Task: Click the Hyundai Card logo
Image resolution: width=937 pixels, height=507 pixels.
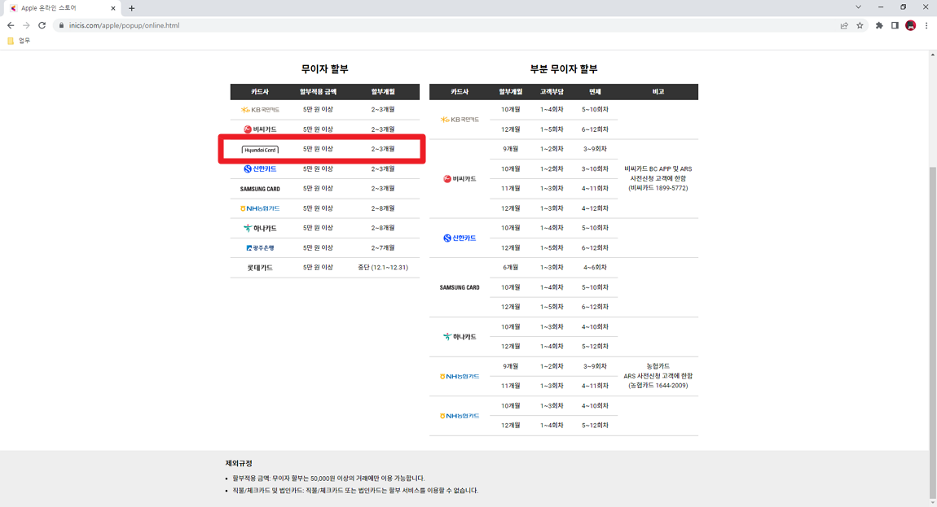Action: coord(260,150)
